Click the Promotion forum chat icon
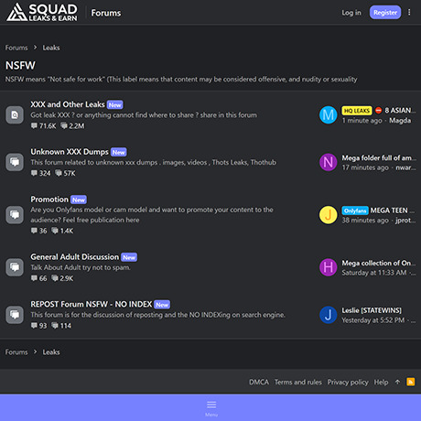This screenshot has height=421, width=421. click(15, 215)
